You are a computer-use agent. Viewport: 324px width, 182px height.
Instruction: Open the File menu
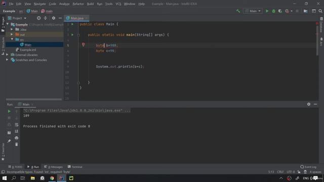11,4
